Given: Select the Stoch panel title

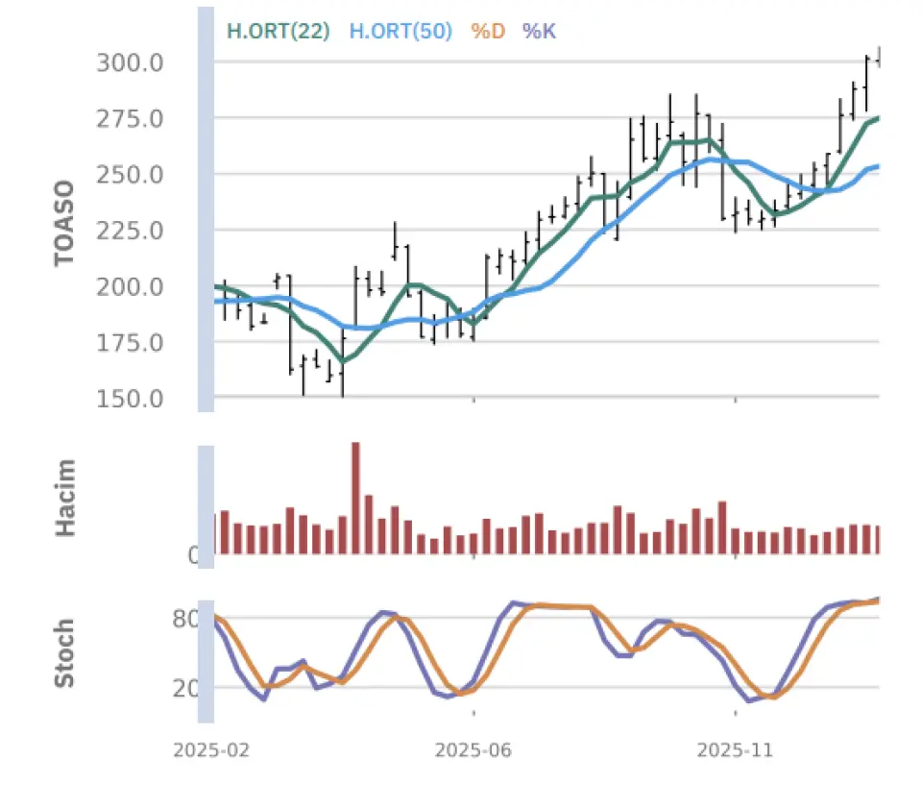Looking at the screenshot, I should click(64, 654).
